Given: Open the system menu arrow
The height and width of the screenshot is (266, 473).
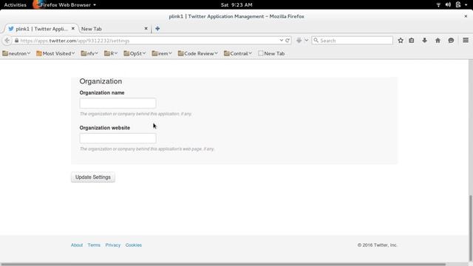Looking at the screenshot, I should pyautogui.click(x=466, y=5).
